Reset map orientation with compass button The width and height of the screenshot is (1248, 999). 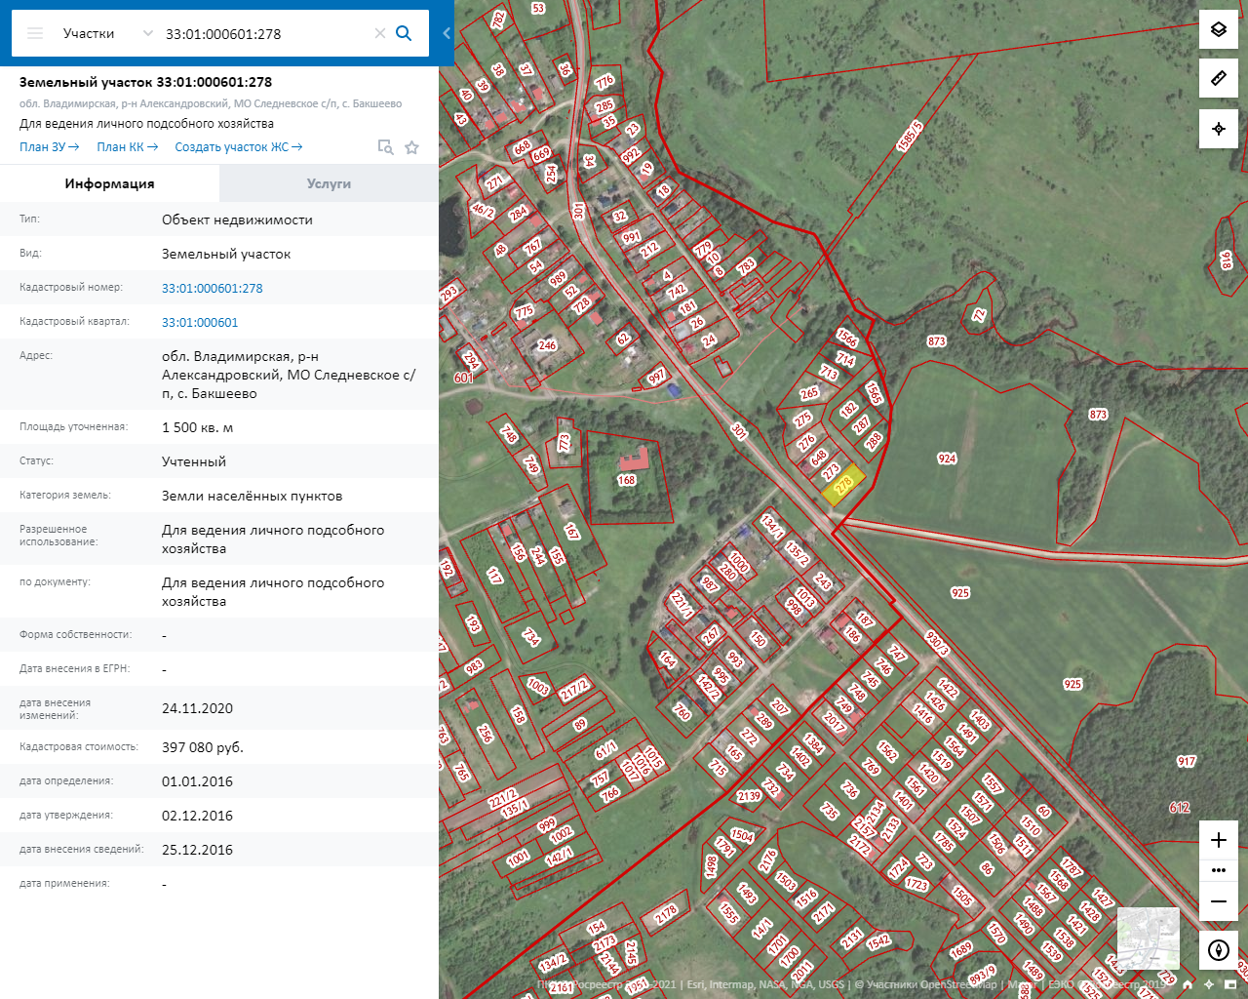click(x=1218, y=950)
